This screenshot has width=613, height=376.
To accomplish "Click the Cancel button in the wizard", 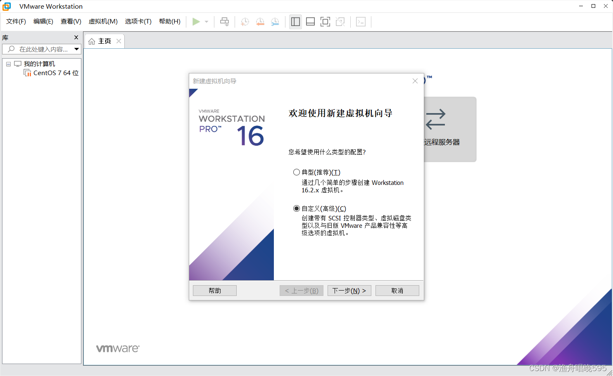I will 397,291.
